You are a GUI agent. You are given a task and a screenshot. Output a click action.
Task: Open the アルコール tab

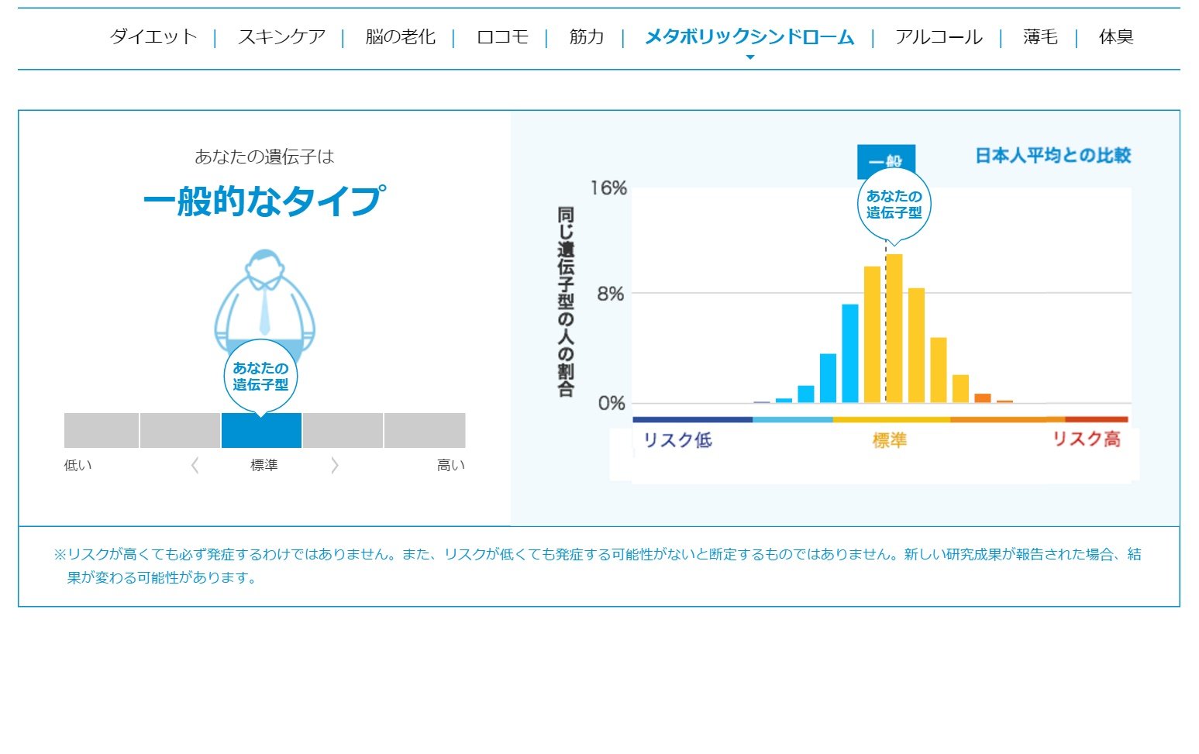point(939,36)
